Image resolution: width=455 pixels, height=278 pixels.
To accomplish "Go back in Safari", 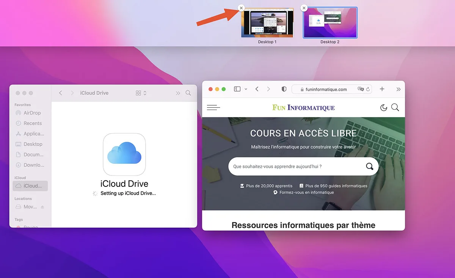I will [x=257, y=89].
